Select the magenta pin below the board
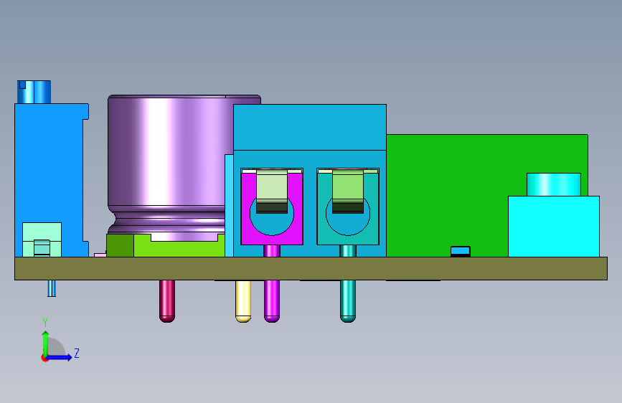Viewport: 622px width, 403px height. pos(272,300)
